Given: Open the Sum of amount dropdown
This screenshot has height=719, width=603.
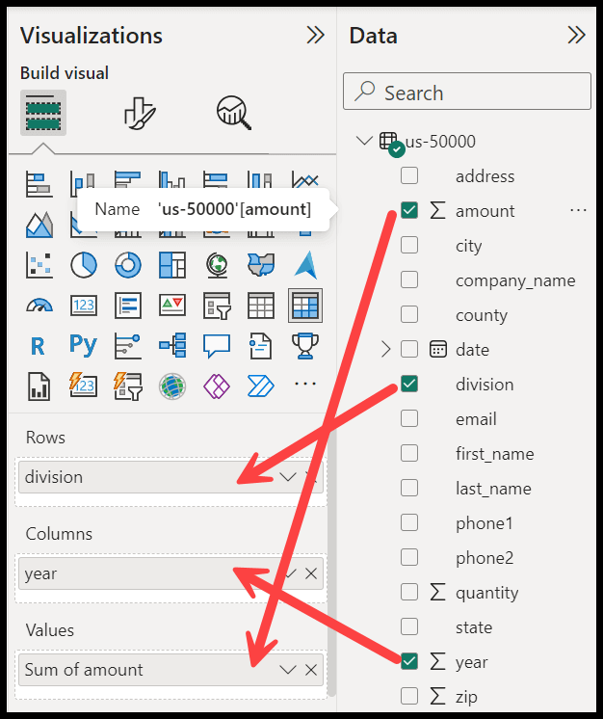Looking at the screenshot, I should pyautogui.click(x=288, y=670).
